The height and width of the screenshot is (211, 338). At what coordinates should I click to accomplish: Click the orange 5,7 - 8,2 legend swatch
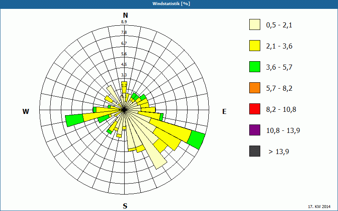255,88
